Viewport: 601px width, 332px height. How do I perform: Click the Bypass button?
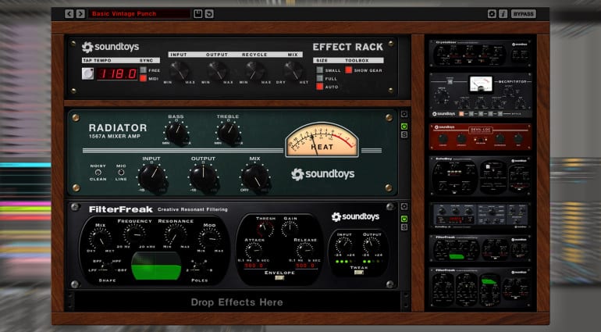[524, 13]
